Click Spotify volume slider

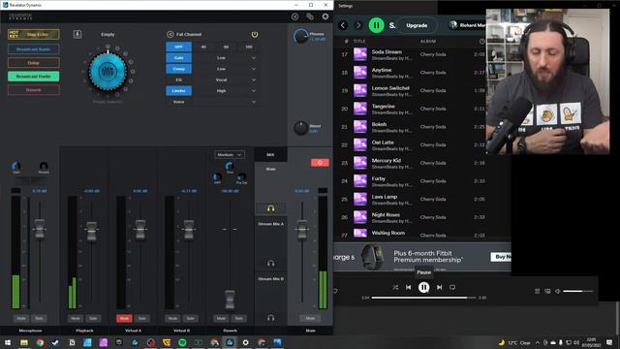tap(577, 291)
